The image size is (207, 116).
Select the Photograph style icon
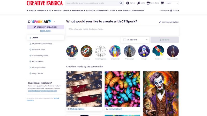click(x=130, y=51)
